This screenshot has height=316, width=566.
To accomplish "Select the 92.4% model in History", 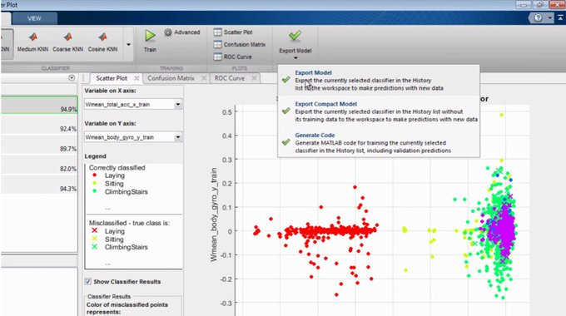I will (x=39, y=126).
